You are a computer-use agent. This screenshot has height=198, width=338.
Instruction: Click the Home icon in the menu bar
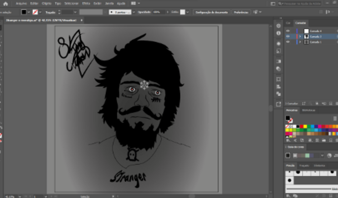(x=5, y=3)
